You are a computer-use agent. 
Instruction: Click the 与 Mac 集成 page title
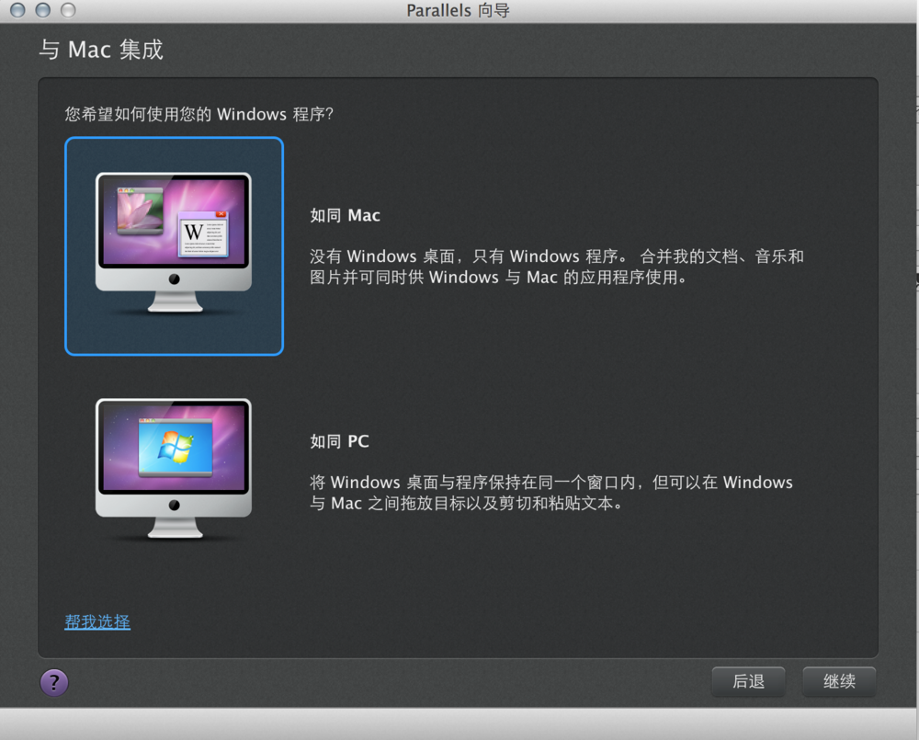(101, 50)
